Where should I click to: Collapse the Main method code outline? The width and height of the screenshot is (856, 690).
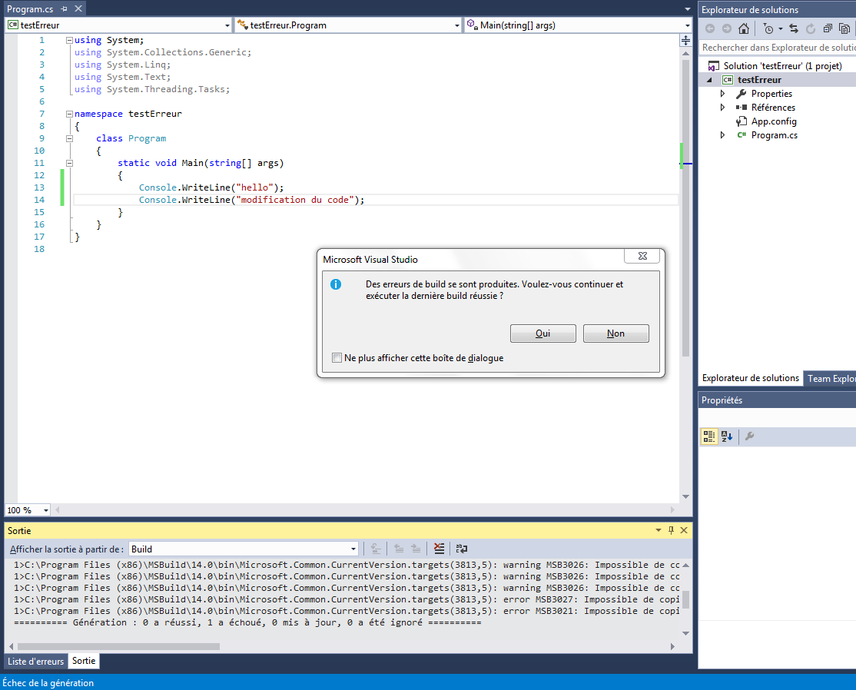[69, 162]
